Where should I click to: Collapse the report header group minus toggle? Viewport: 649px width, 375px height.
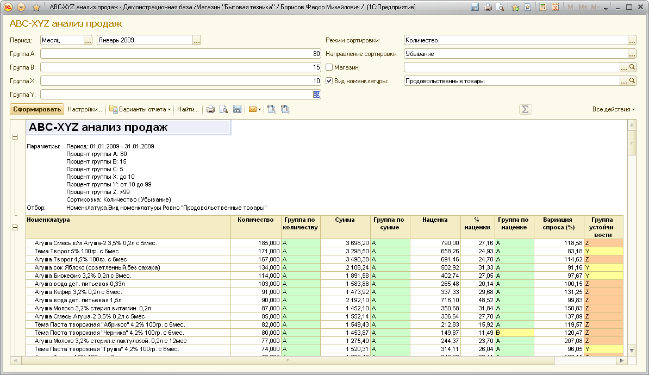(x=15, y=136)
